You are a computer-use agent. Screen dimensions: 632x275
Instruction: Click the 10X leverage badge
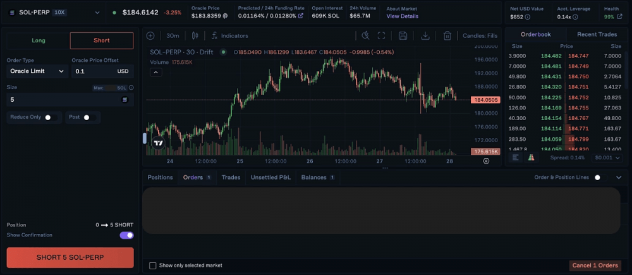click(x=59, y=13)
